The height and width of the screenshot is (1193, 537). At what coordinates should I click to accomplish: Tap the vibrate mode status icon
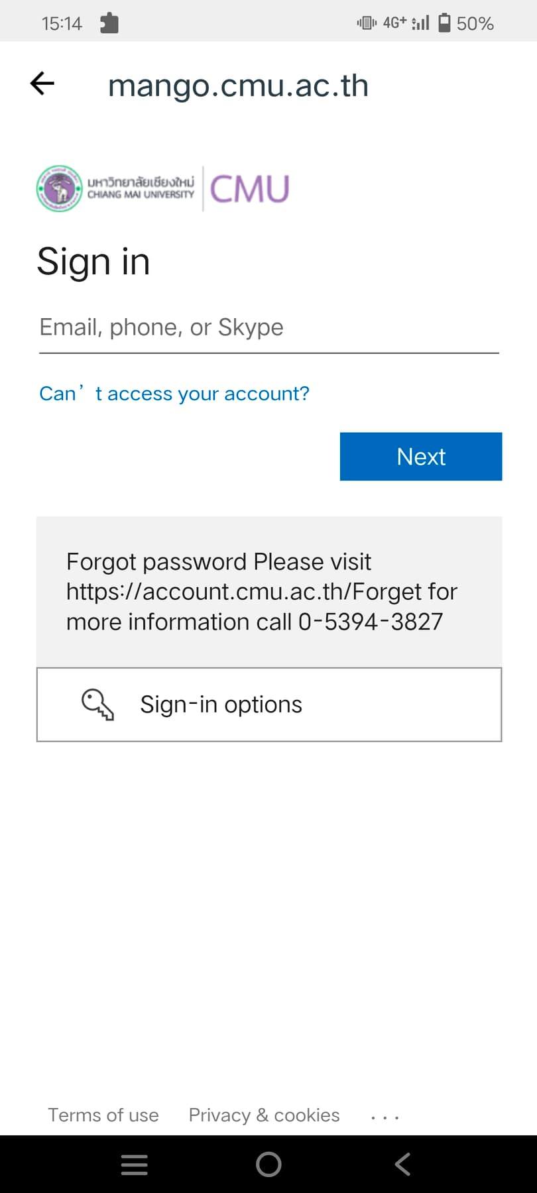click(x=366, y=23)
